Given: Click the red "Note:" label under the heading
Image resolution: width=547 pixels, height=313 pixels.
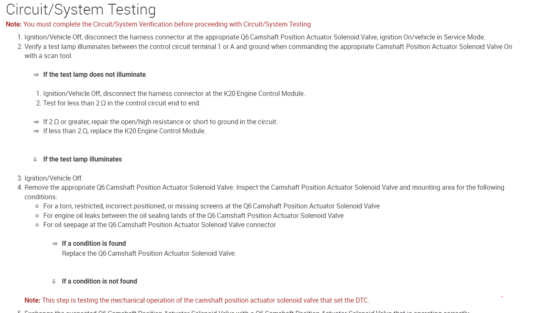Looking at the screenshot, I should pos(14,24).
